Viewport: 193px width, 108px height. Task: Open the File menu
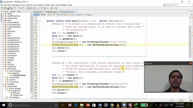(2, 5)
